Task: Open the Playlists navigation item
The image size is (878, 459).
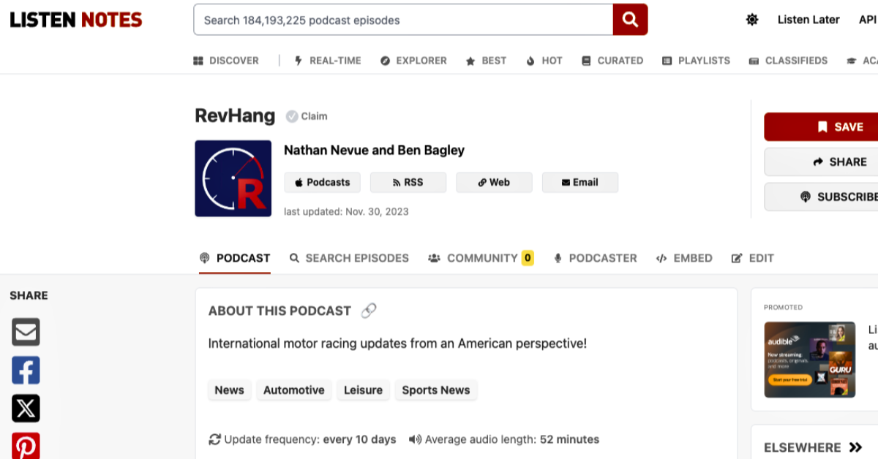Action: coord(696,61)
